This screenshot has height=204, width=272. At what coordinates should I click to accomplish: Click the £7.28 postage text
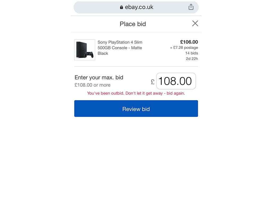(184, 48)
